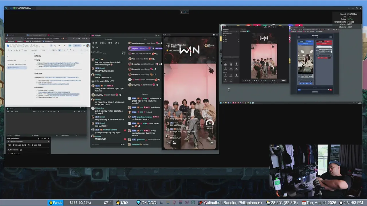Click the Crossfader slider handle
The height and width of the screenshot is (206, 367).
coord(329,90)
